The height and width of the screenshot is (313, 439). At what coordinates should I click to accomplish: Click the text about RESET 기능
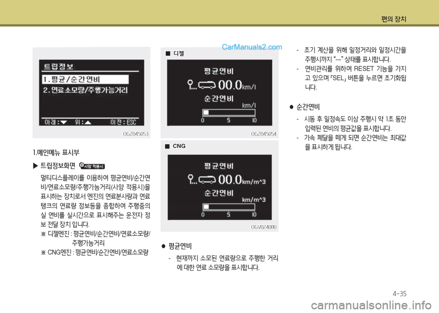355,78
